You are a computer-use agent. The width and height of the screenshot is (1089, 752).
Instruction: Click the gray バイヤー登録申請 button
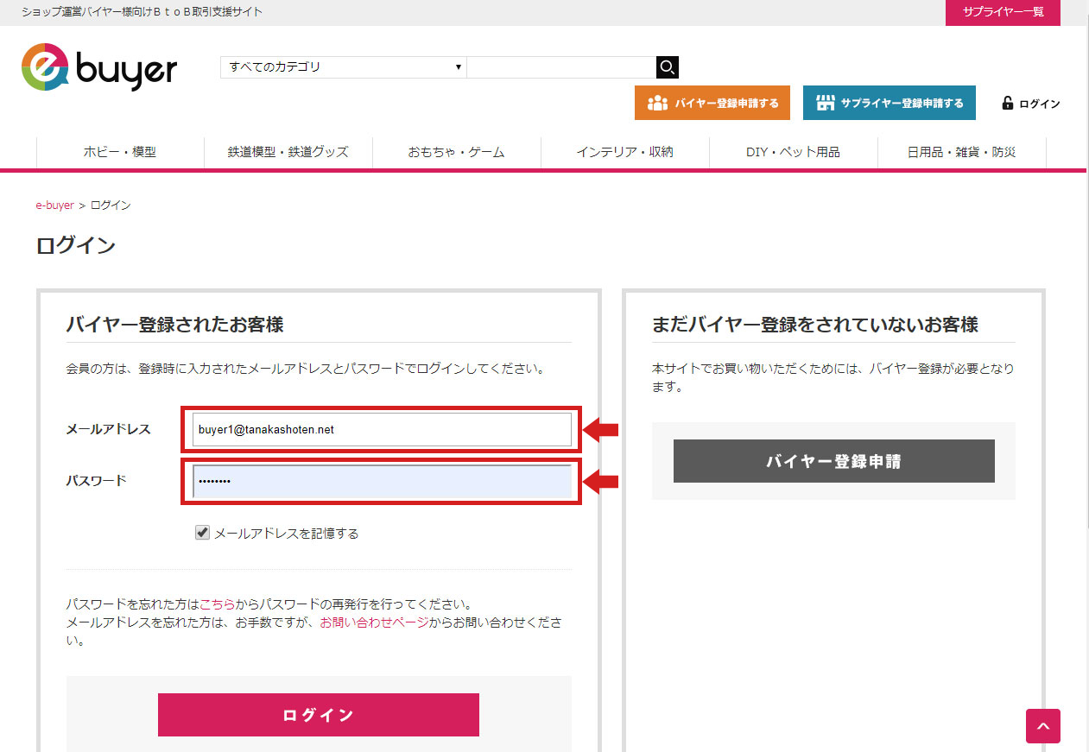[833, 461]
